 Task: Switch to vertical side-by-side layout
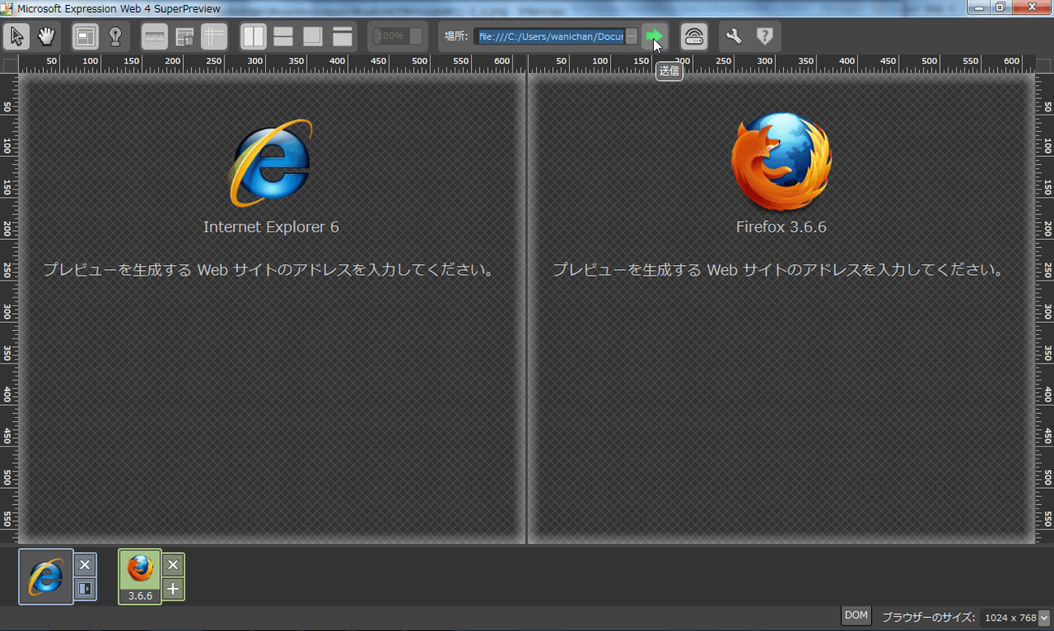[254, 37]
